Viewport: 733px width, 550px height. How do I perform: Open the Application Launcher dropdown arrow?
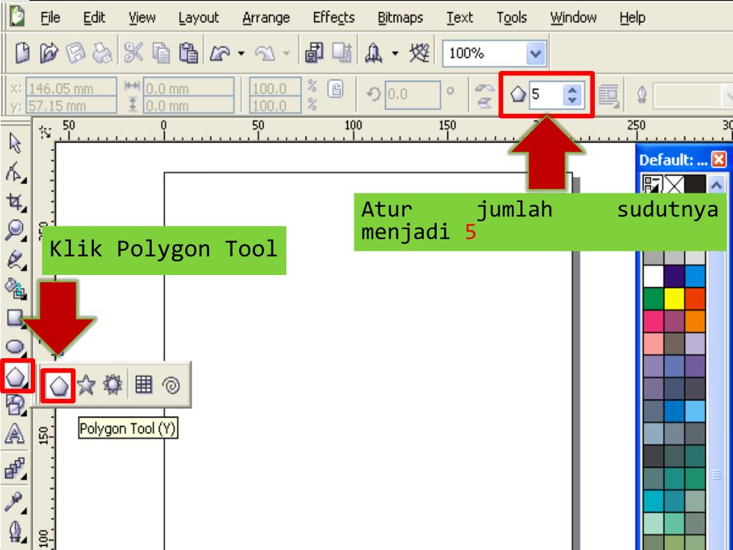click(x=395, y=53)
